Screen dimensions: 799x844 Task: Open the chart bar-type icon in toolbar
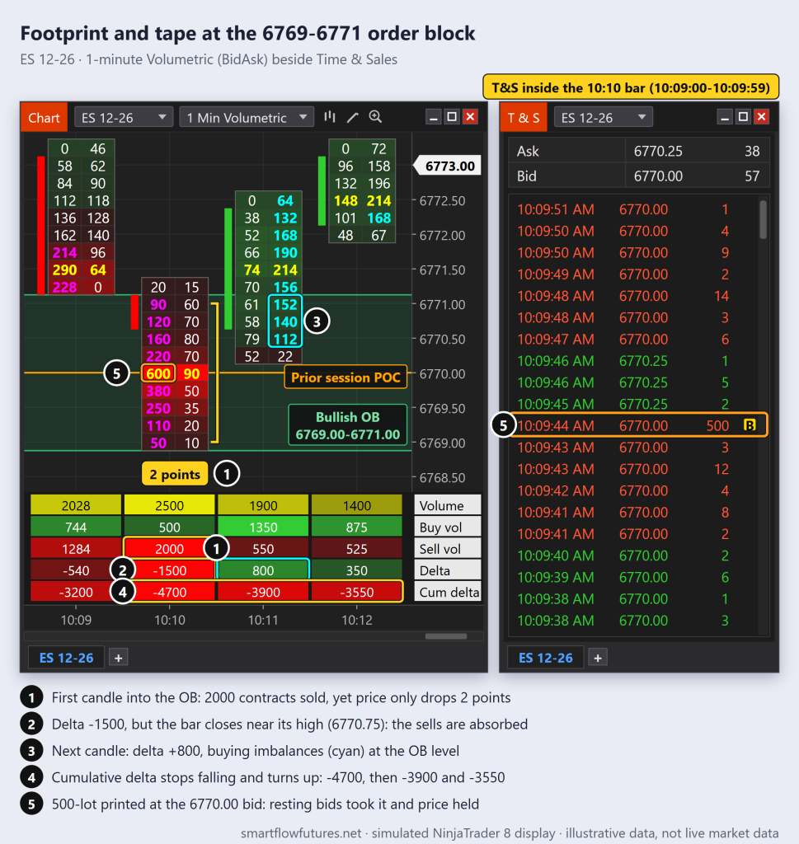click(x=330, y=117)
